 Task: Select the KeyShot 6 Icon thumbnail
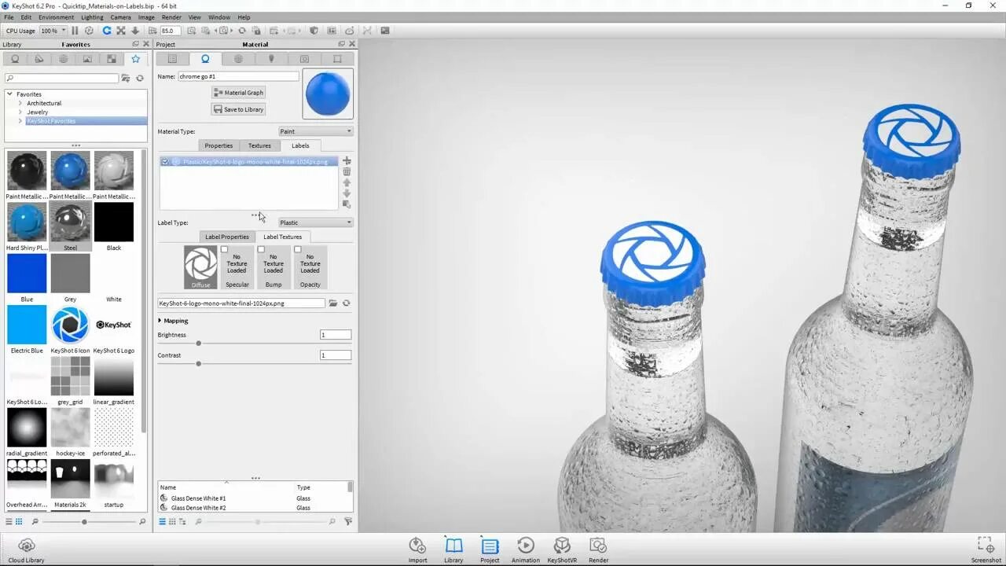click(x=70, y=325)
